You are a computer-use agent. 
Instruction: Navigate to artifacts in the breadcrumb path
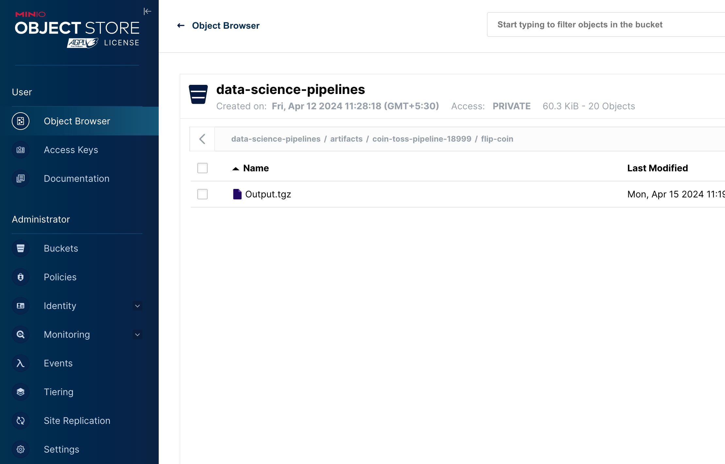tap(346, 139)
